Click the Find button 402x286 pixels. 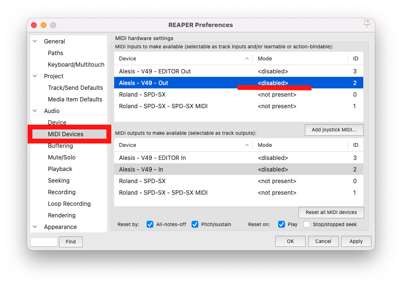71,242
